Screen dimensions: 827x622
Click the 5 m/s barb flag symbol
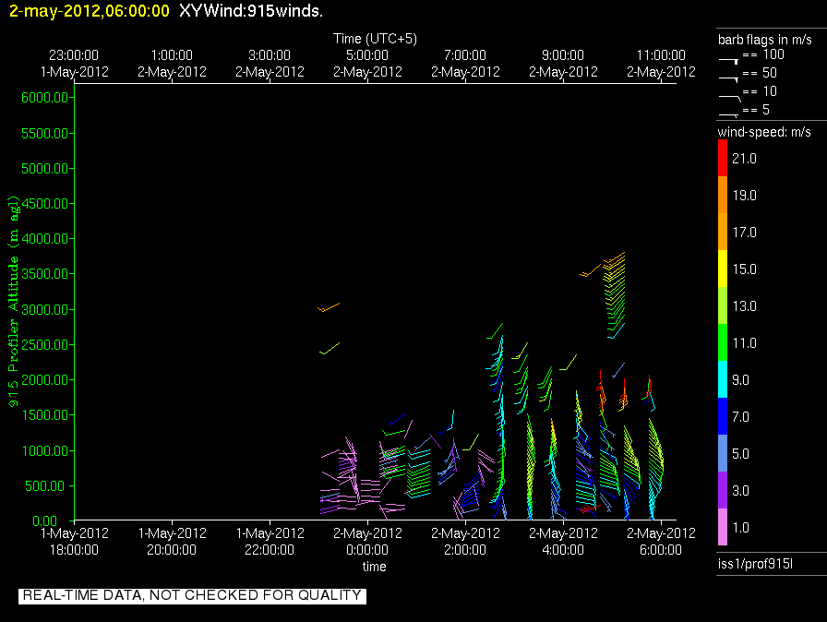729,113
